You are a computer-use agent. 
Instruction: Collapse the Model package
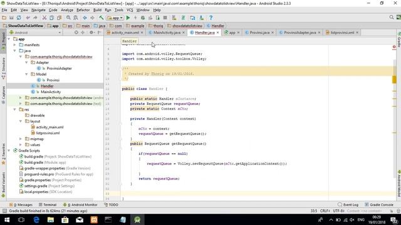coord(26,74)
